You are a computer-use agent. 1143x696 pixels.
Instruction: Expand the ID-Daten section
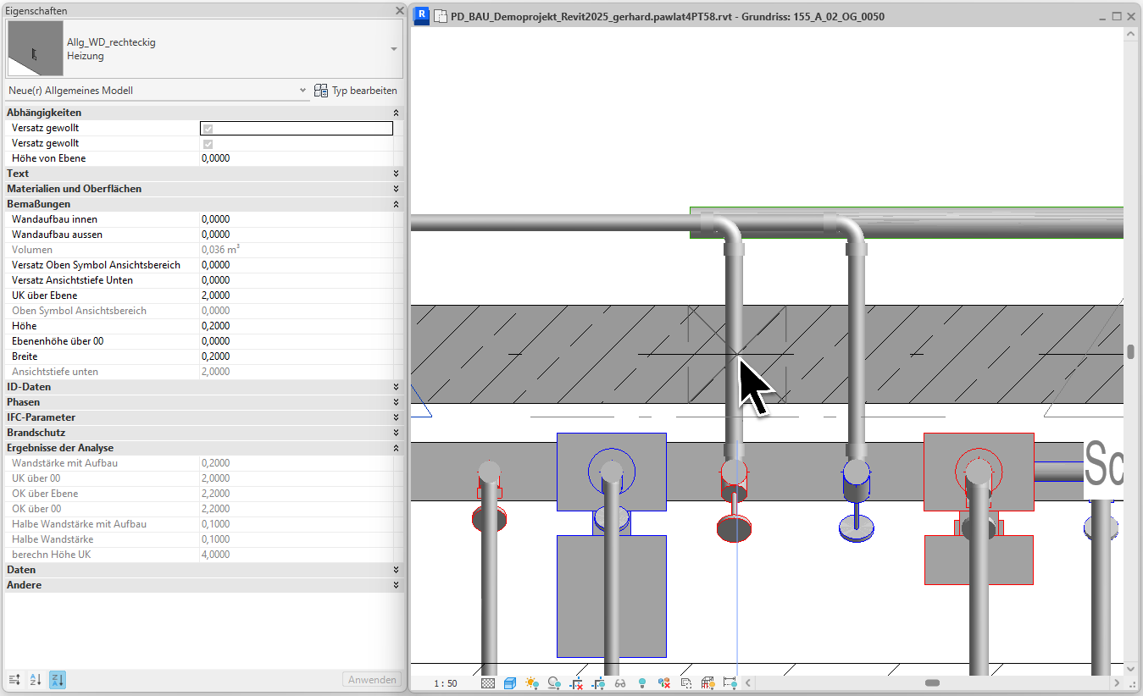point(395,386)
